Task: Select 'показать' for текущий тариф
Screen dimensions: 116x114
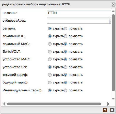Action: pyautogui.click(x=65, y=75)
